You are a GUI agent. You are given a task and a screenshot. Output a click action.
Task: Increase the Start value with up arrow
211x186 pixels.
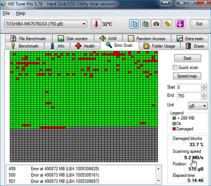click(x=204, y=85)
